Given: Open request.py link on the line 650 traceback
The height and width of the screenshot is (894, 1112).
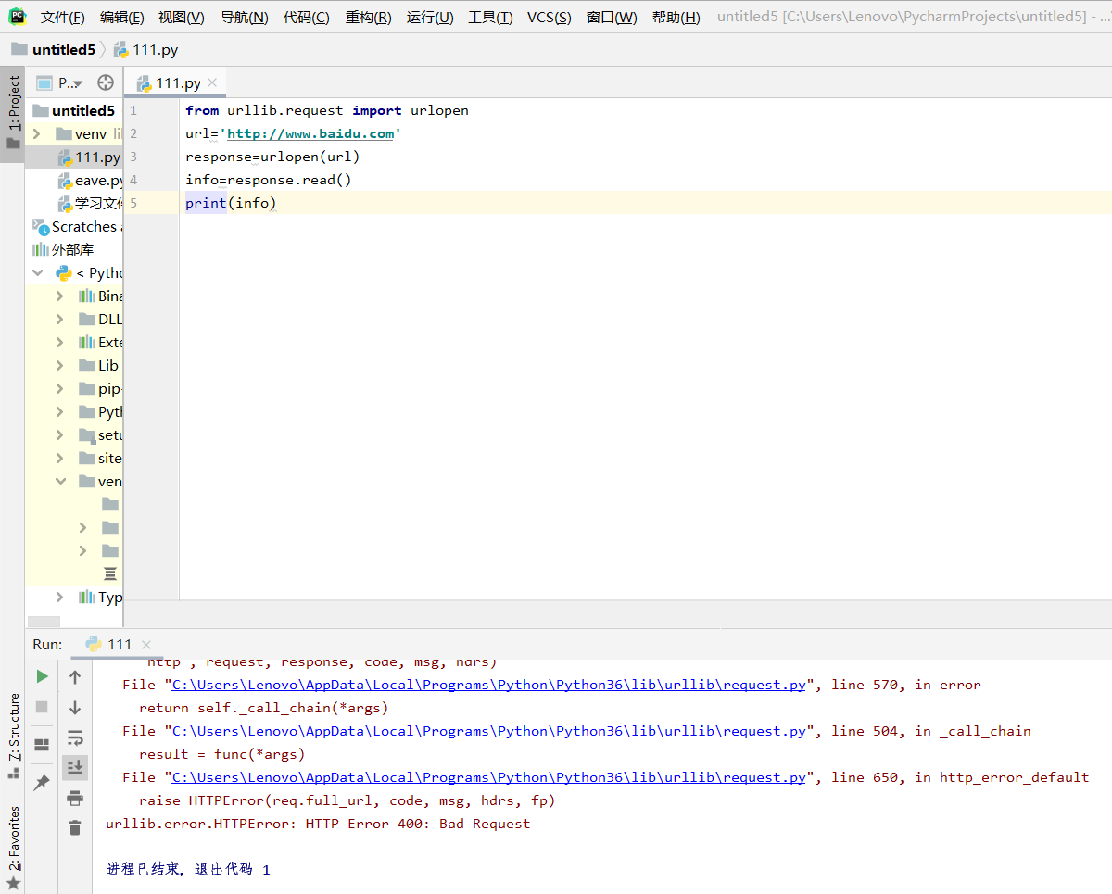Looking at the screenshot, I should (488, 777).
